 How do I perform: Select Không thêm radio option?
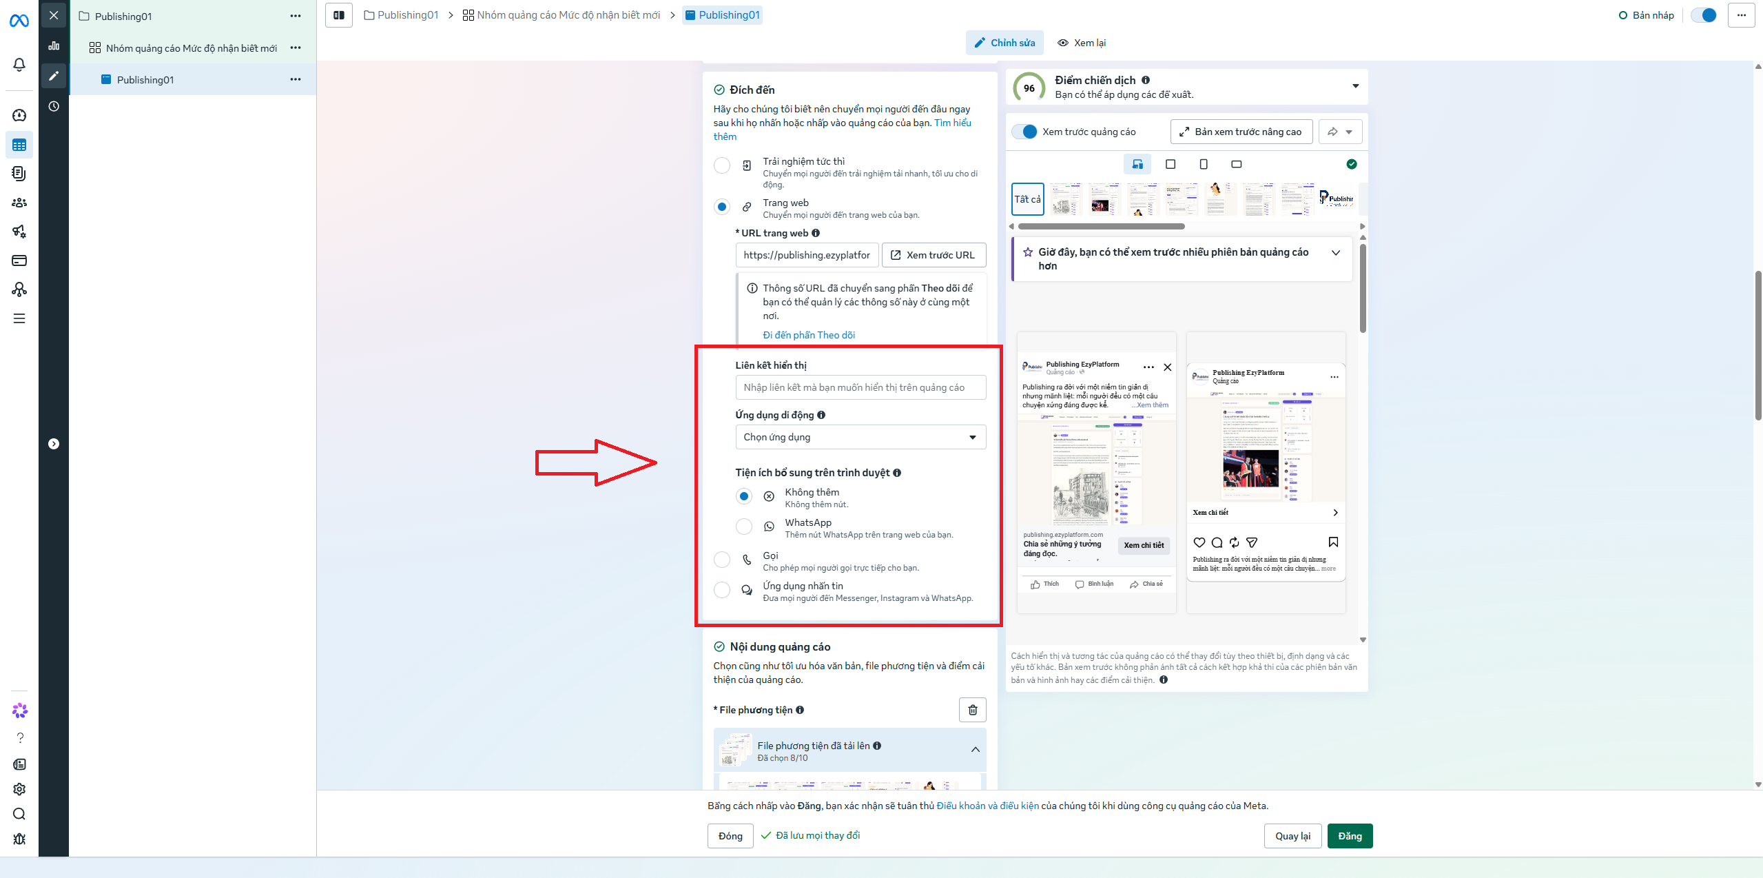coord(744,496)
